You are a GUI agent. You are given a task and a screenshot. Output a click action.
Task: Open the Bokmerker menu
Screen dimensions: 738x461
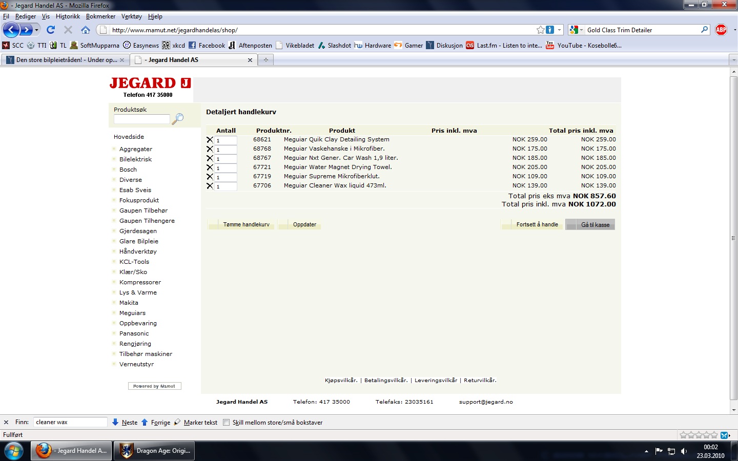pyautogui.click(x=100, y=16)
